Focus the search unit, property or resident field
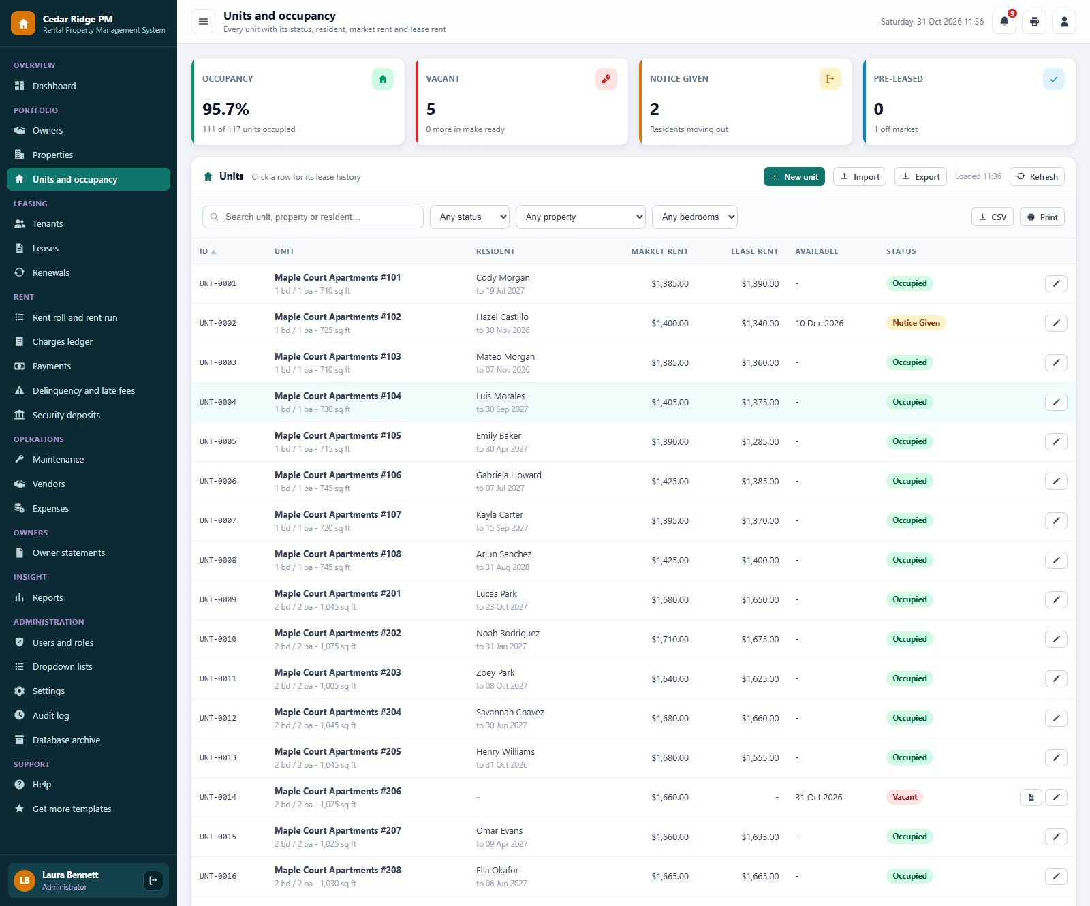This screenshot has width=1090, height=906. coord(313,217)
